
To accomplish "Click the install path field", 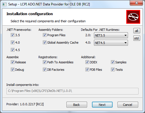I will [x=72, y=91].
